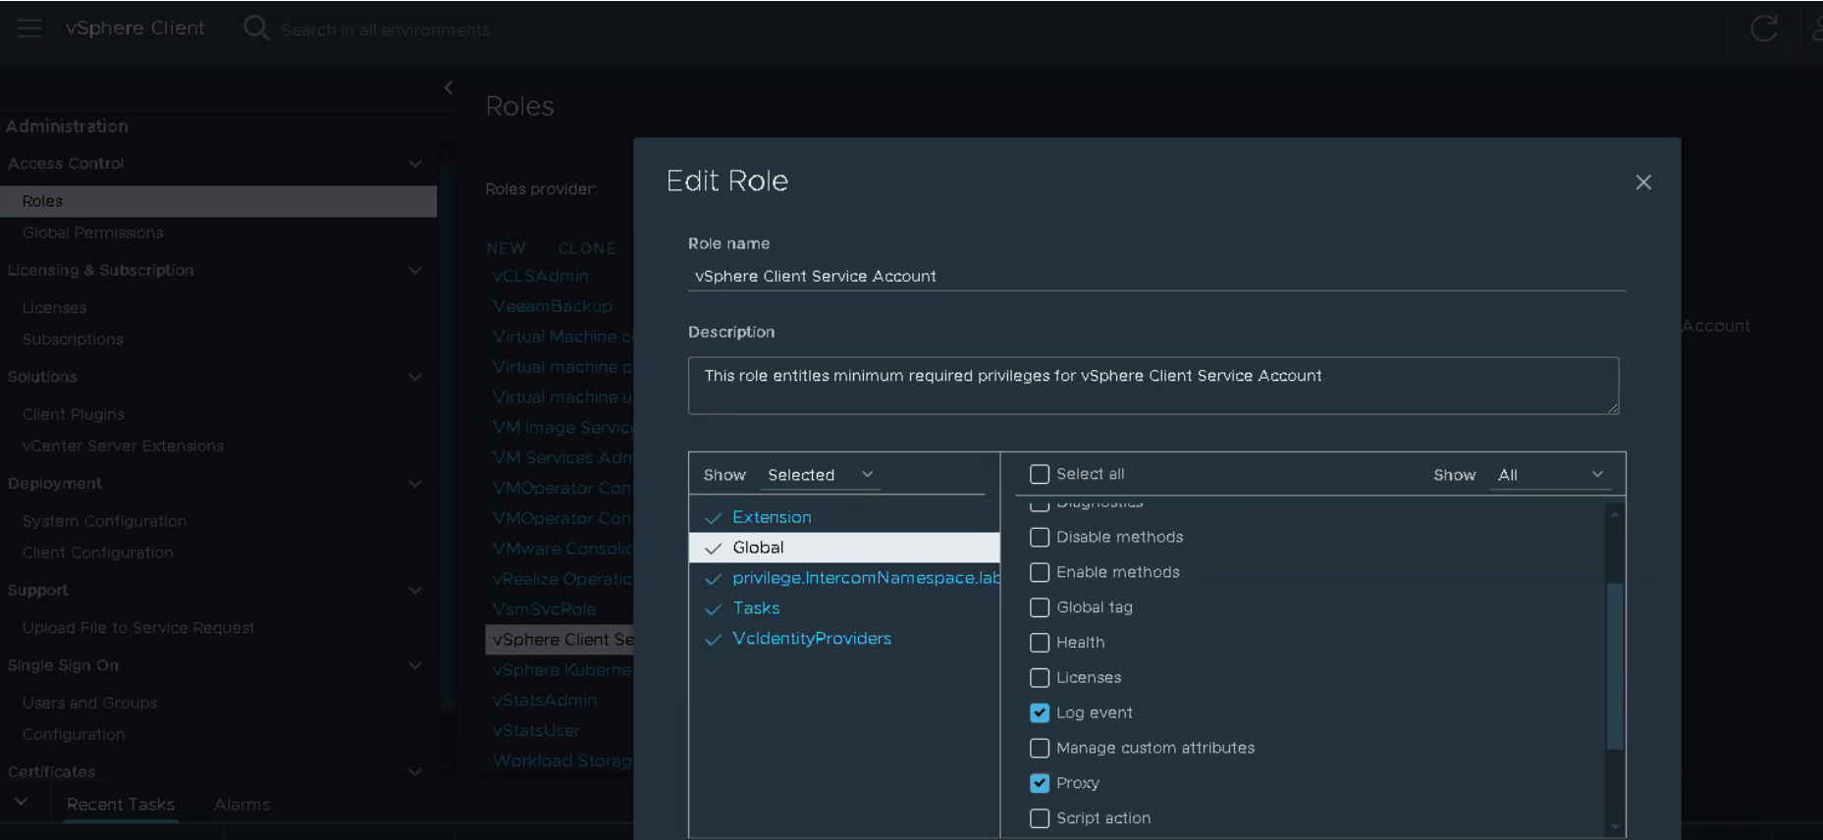Select the vStatsUser role
Viewport: 1823px width, 840px height.
pos(536,731)
